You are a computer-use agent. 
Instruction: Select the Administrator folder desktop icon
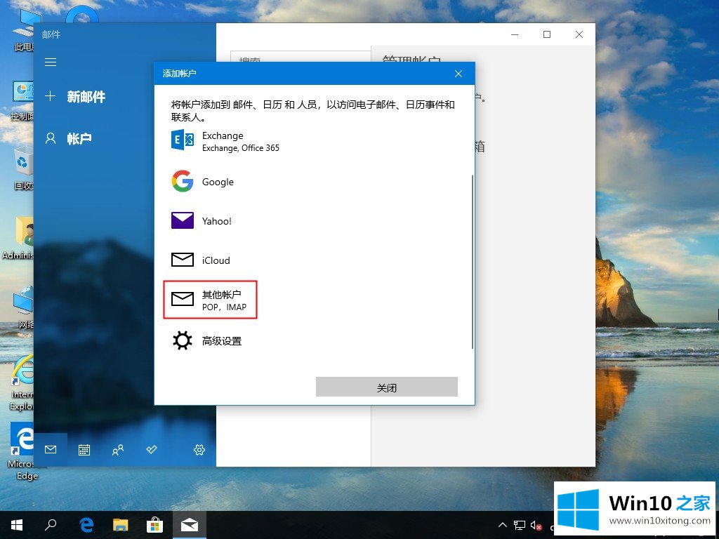click(x=19, y=239)
